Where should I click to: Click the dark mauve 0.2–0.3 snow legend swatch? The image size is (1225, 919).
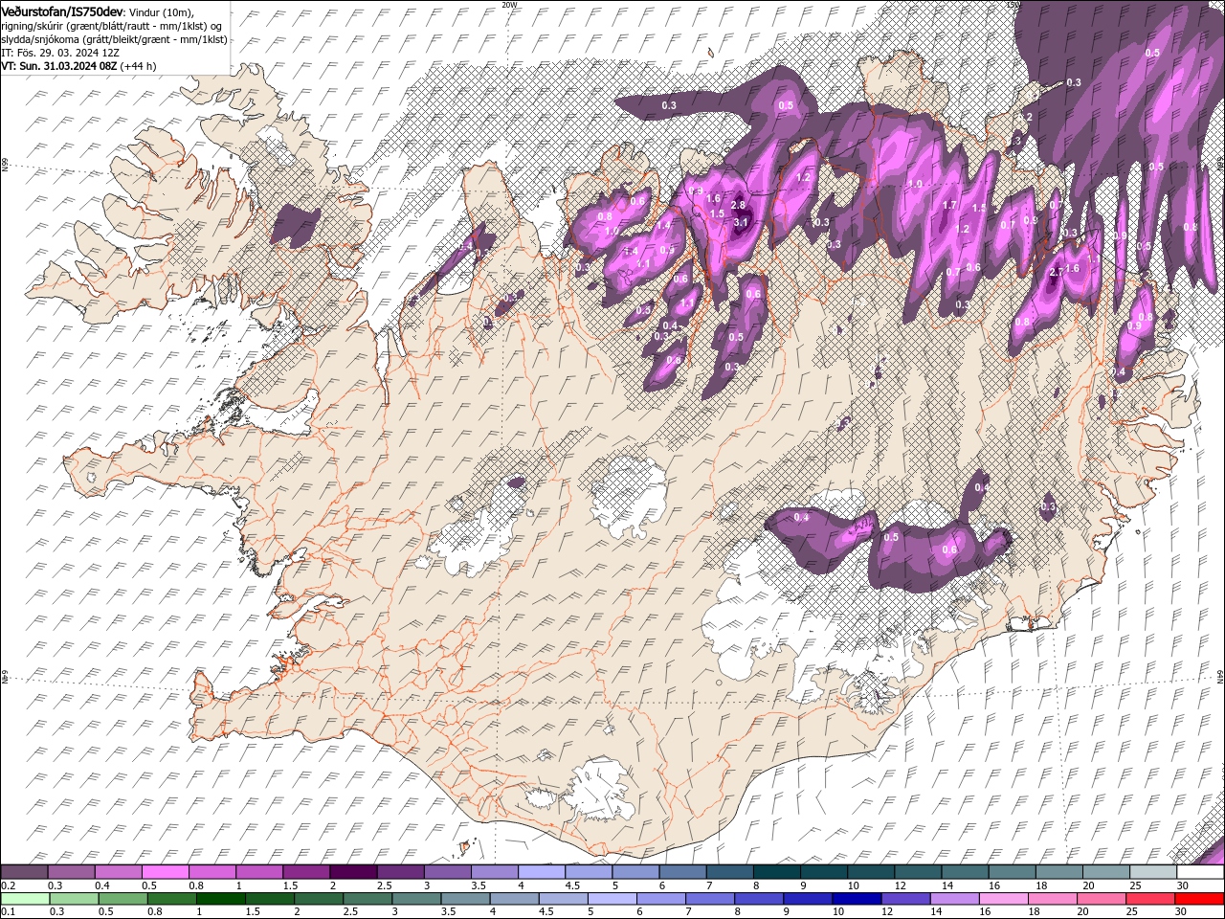24,872
